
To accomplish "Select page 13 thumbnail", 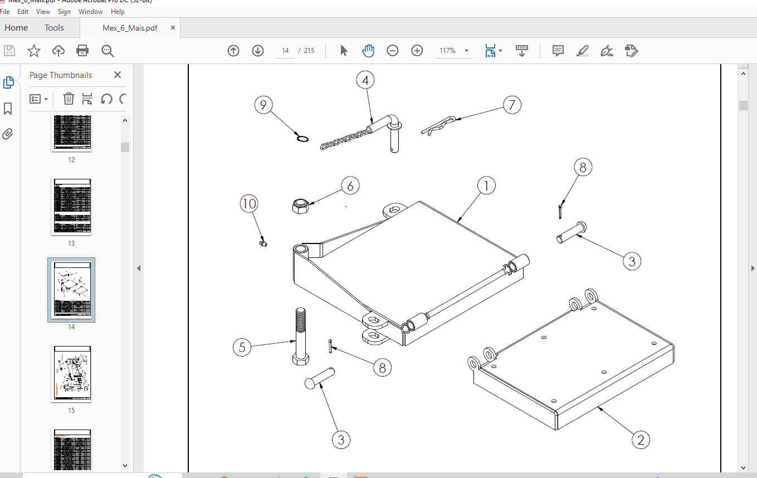I will pos(71,207).
